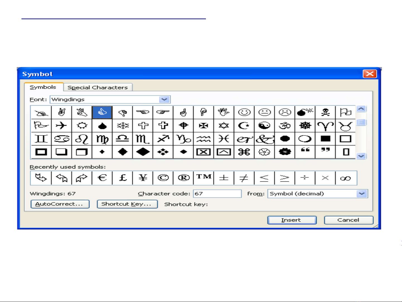Click the Insert button

point(292,220)
